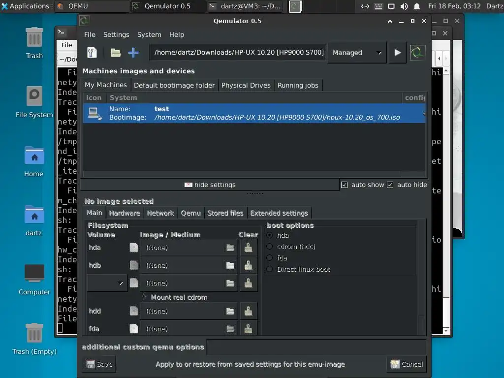Switch to Physical Drives tab
Image resolution: width=504 pixels, height=378 pixels.
pos(246,85)
